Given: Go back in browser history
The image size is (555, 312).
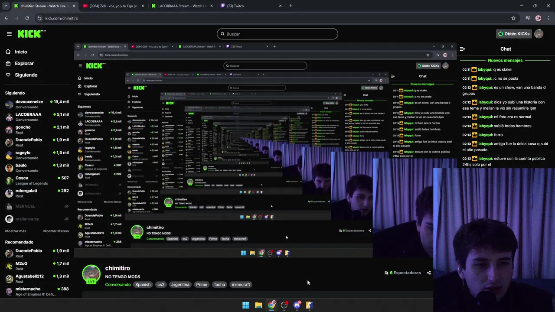Looking at the screenshot, I should coord(7,18).
